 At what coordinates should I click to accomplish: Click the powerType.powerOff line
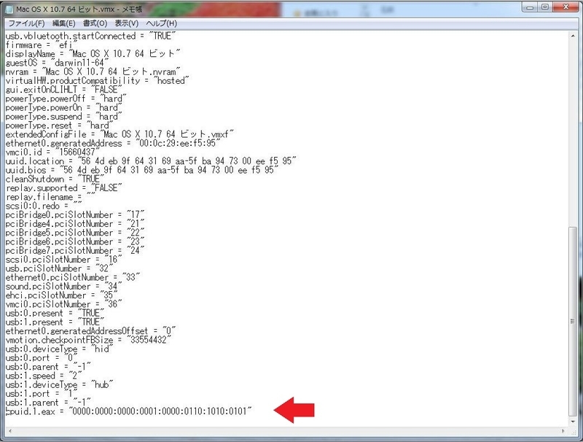click(x=66, y=98)
